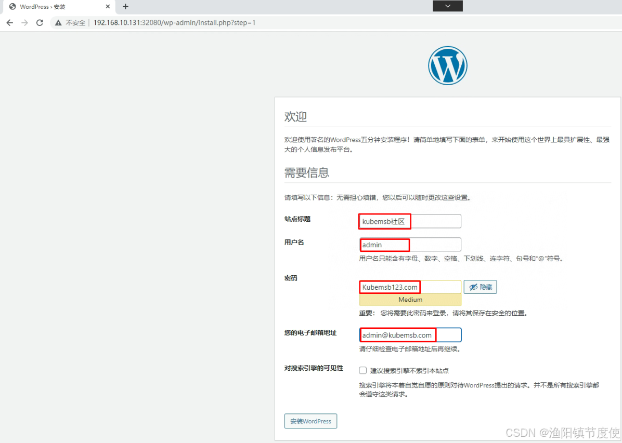Screen dimensions: 622x443
Task: Click the browser back arrow
Action: pos(10,23)
